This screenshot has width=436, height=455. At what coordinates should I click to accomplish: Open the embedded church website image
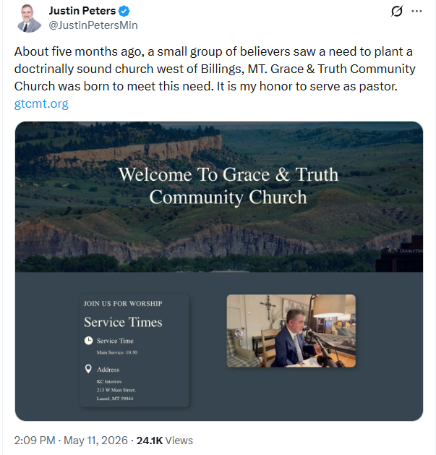click(x=219, y=271)
